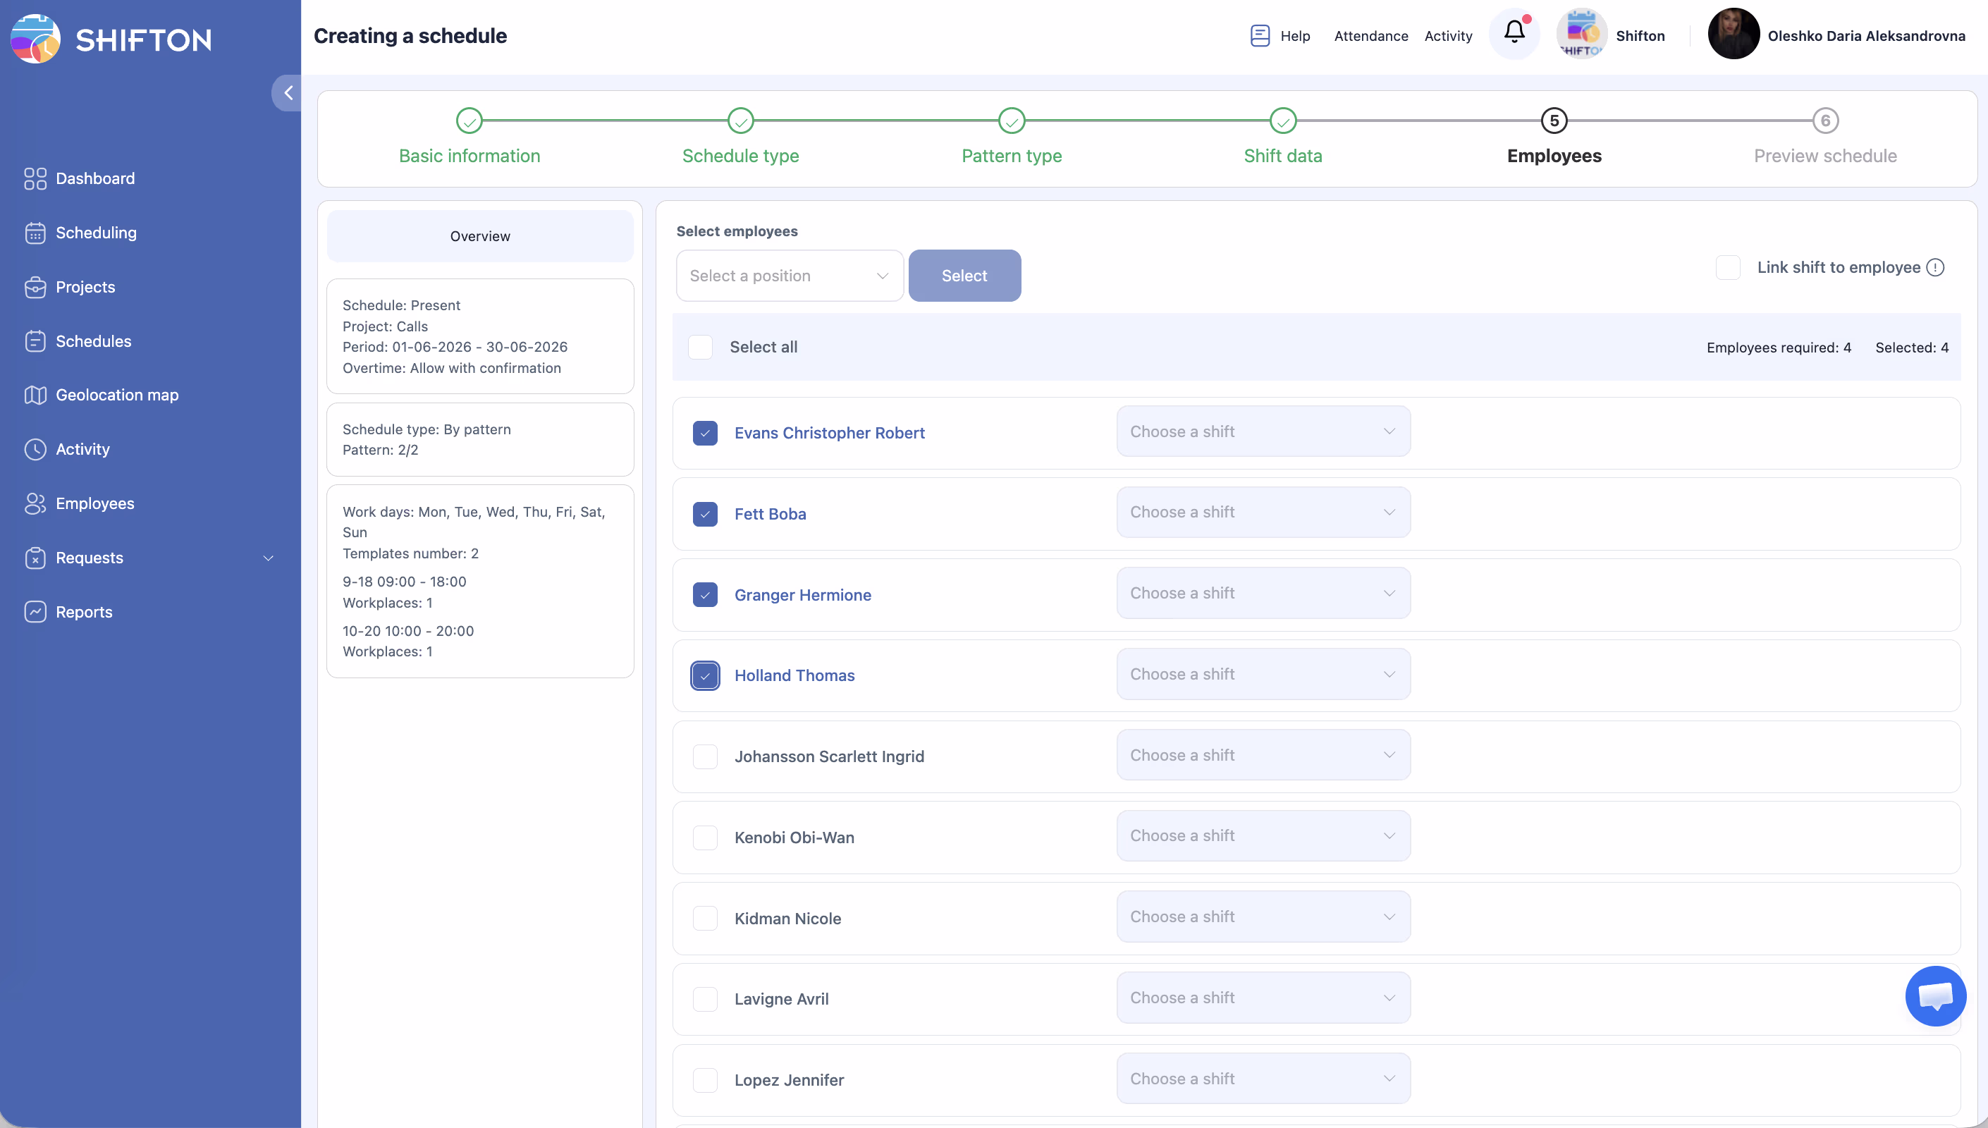Screen dimensions: 1988x1128
Task: Open the Select a position dropdown
Action: click(x=788, y=276)
